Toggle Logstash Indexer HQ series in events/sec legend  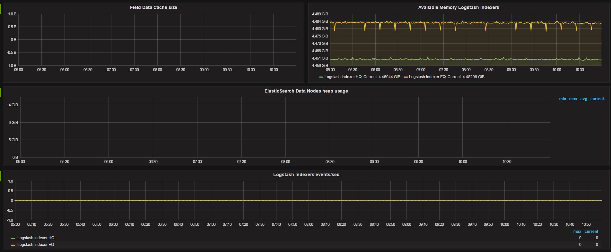point(36,238)
